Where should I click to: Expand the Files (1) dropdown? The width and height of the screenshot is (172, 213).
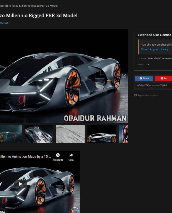click(x=143, y=64)
